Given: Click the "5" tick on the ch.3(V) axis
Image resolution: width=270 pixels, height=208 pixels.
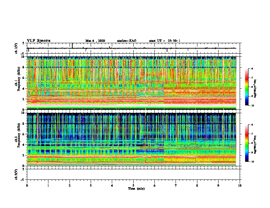Looking at the screenshot, I should coord(24,169).
